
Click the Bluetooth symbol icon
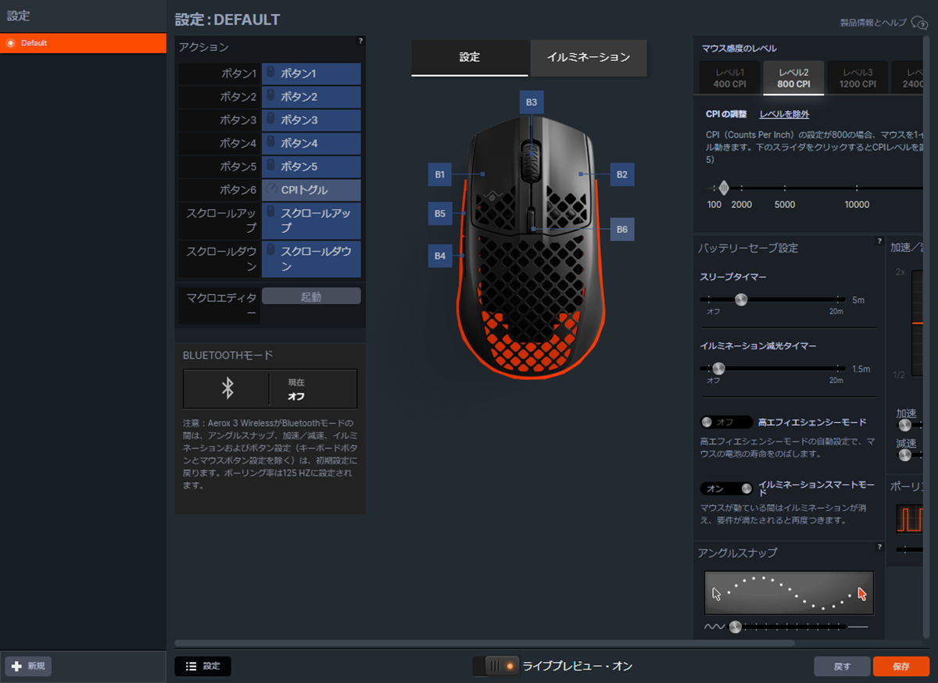pyautogui.click(x=227, y=388)
